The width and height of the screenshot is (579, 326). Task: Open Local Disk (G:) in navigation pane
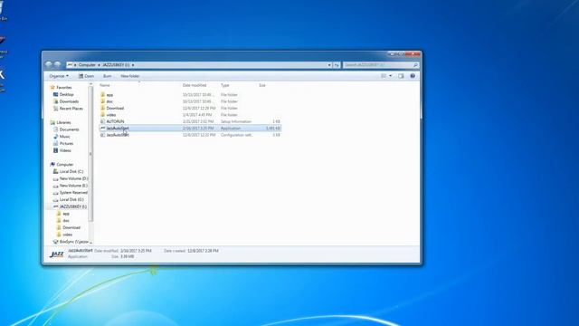pyautogui.click(x=71, y=199)
